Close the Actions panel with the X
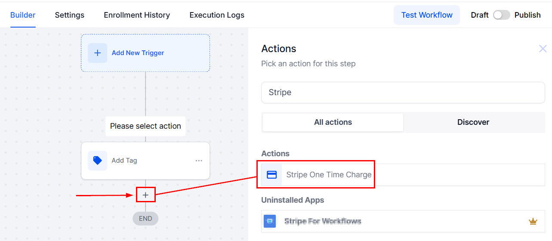Viewport: 552px width, 241px height. click(x=543, y=49)
